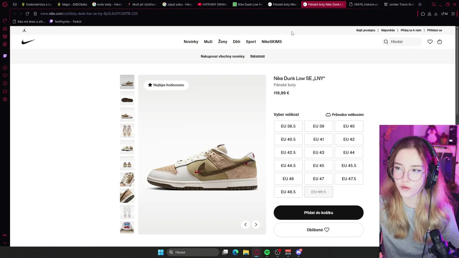The image size is (459, 258).
Task: Select size EU 38.5
Action: tap(288, 126)
